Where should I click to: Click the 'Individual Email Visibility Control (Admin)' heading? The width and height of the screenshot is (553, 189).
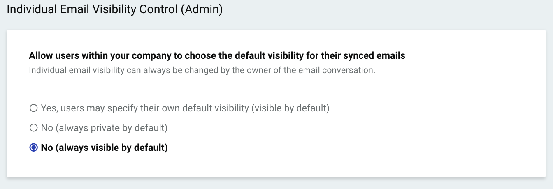tap(115, 9)
